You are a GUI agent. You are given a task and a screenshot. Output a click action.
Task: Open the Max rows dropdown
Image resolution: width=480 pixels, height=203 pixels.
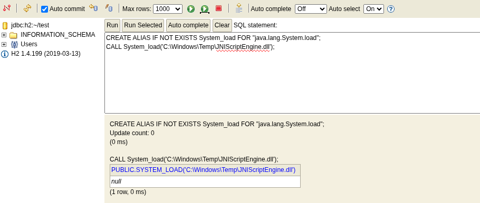tap(168, 9)
